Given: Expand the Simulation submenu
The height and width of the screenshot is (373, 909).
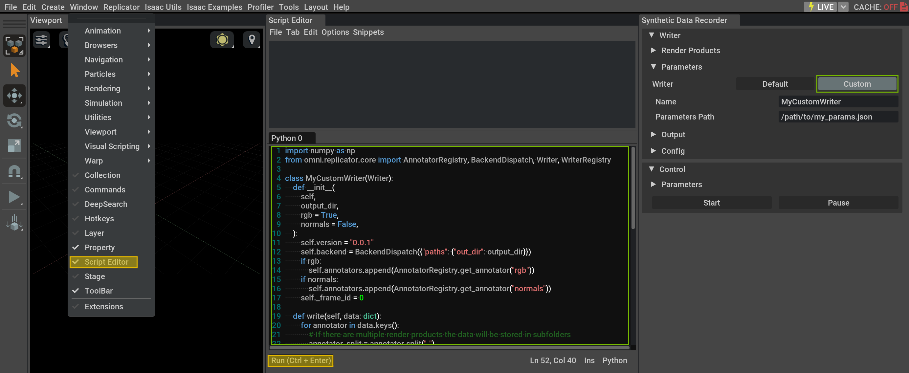Looking at the screenshot, I should coord(111,103).
